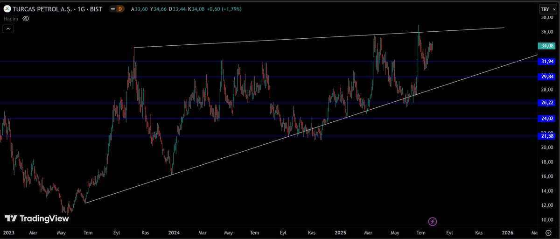Click the 10,00 price scale label

[x=547, y=220]
